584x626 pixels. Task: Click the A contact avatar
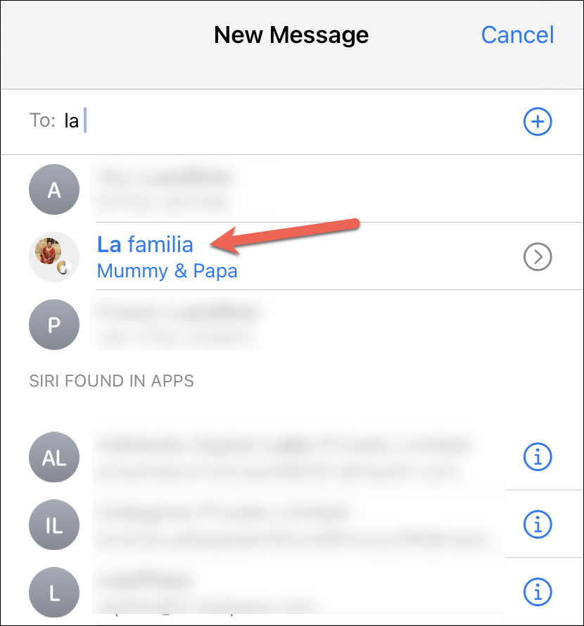pos(54,189)
